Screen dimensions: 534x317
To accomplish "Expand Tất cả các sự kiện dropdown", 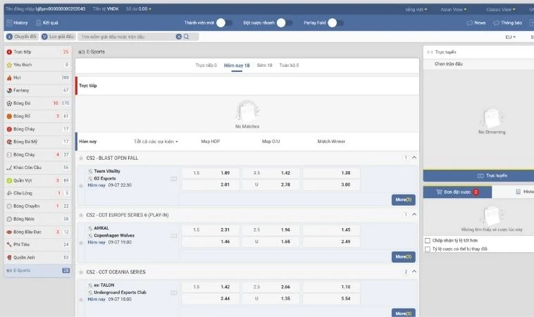I will coord(156,142).
